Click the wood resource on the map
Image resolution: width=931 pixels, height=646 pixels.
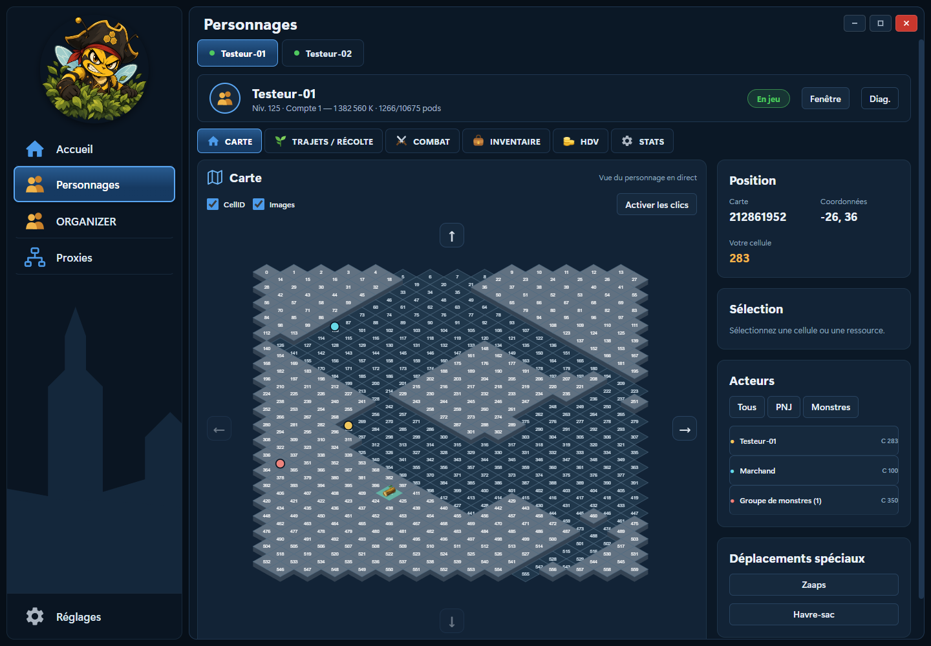point(389,492)
